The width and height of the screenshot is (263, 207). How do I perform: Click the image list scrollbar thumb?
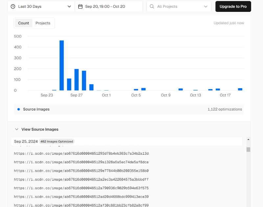click(248, 149)
